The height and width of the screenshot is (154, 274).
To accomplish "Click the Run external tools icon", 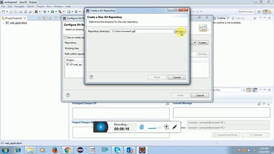I will pos(60,12).
